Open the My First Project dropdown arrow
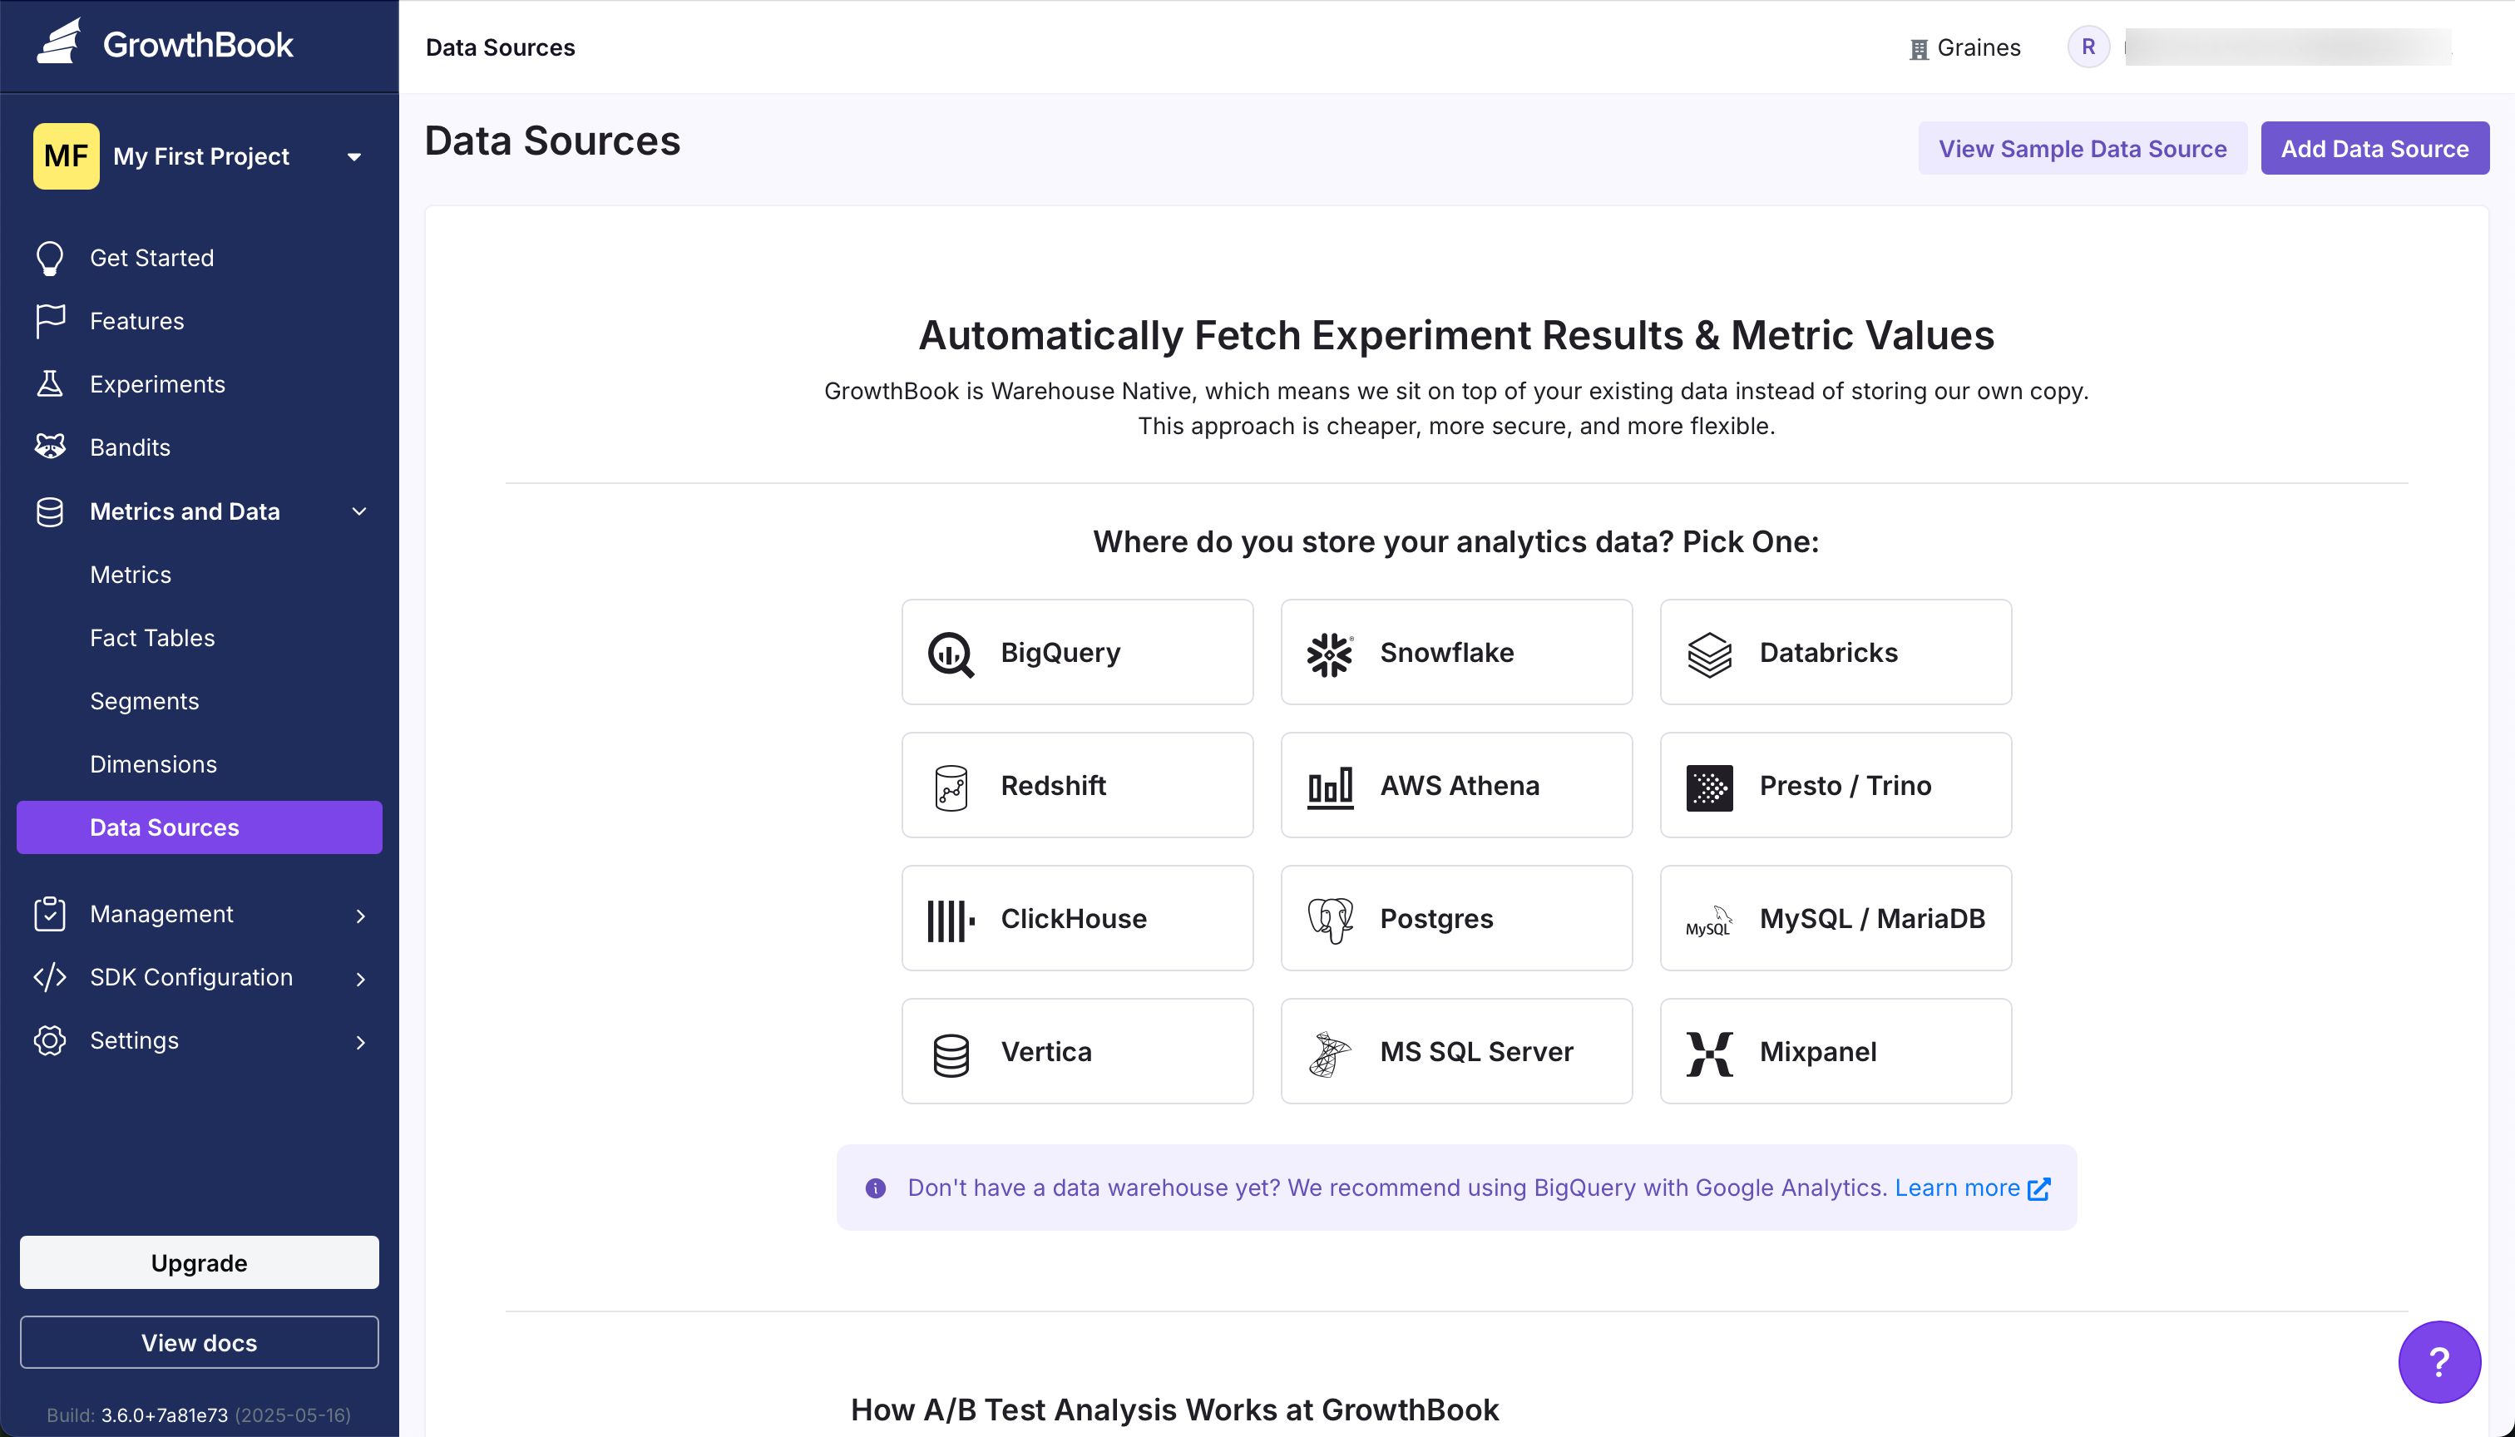 point(354,157)
